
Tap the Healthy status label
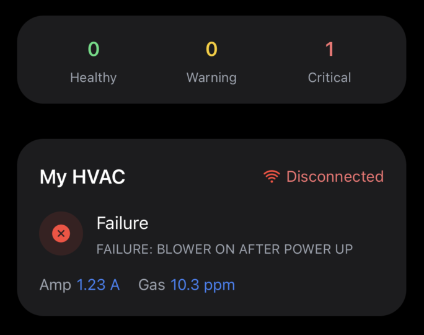[93, 78]
